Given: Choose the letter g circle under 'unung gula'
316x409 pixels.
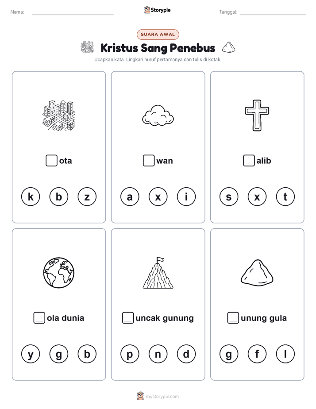Looking at the screenshot, I should coord(229,354).
